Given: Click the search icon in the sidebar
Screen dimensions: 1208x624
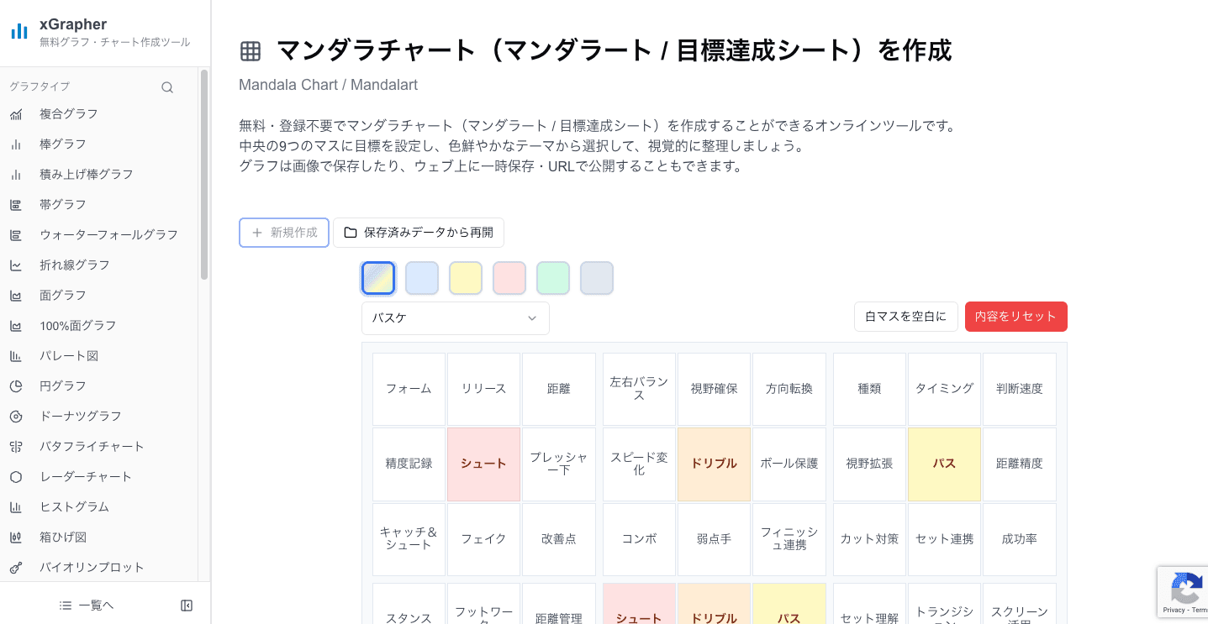Looking at the screenshot, I should click(x=167, y=87).
